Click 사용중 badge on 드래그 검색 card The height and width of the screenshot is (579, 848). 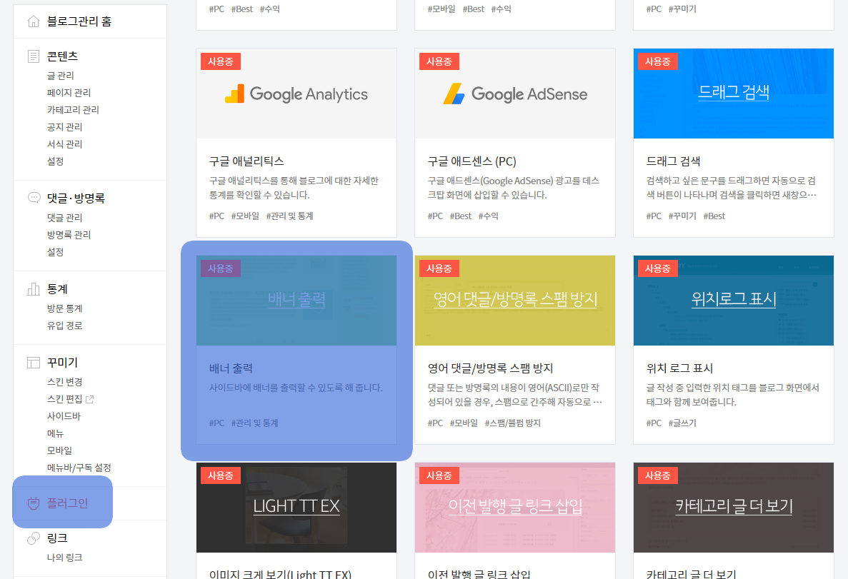click(x=658, y=61)
